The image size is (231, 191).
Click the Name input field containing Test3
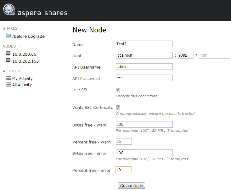click(144, 44)
